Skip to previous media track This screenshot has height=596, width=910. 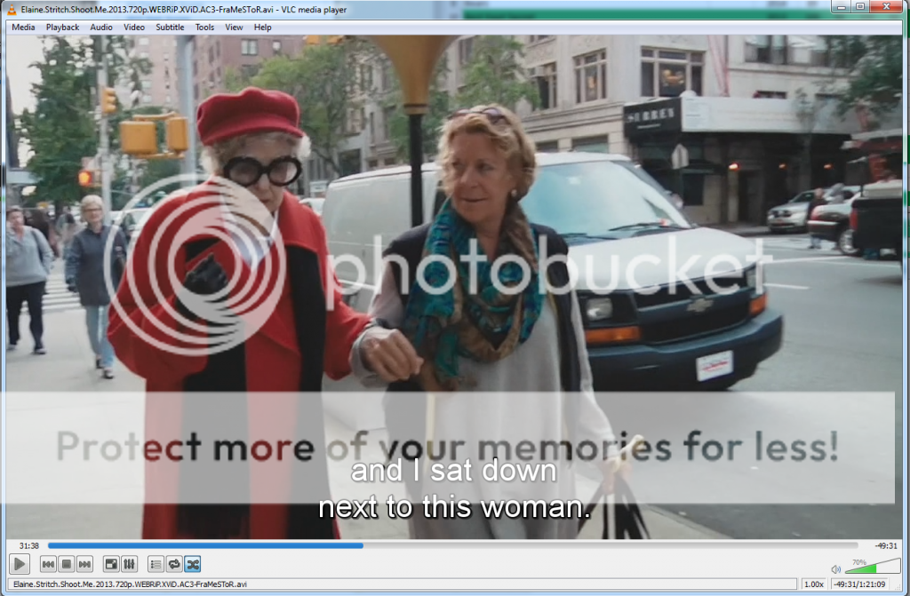pyautogui.click(x=48, y=564)
